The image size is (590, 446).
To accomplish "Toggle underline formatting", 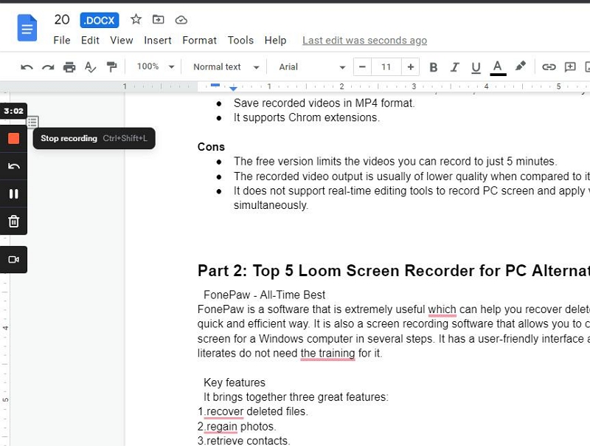I will coord(476,67).
